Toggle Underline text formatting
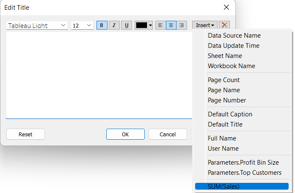 coord(127,25)
